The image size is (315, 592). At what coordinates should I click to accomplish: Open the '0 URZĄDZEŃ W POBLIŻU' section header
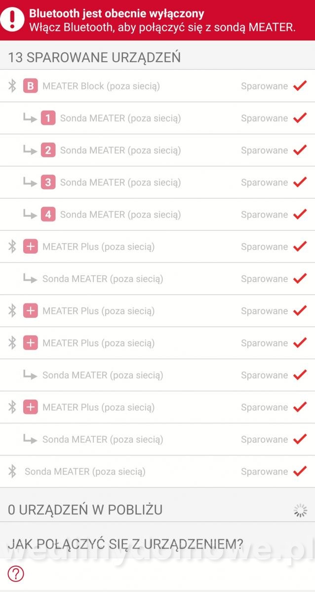click(x=85, y=510)
